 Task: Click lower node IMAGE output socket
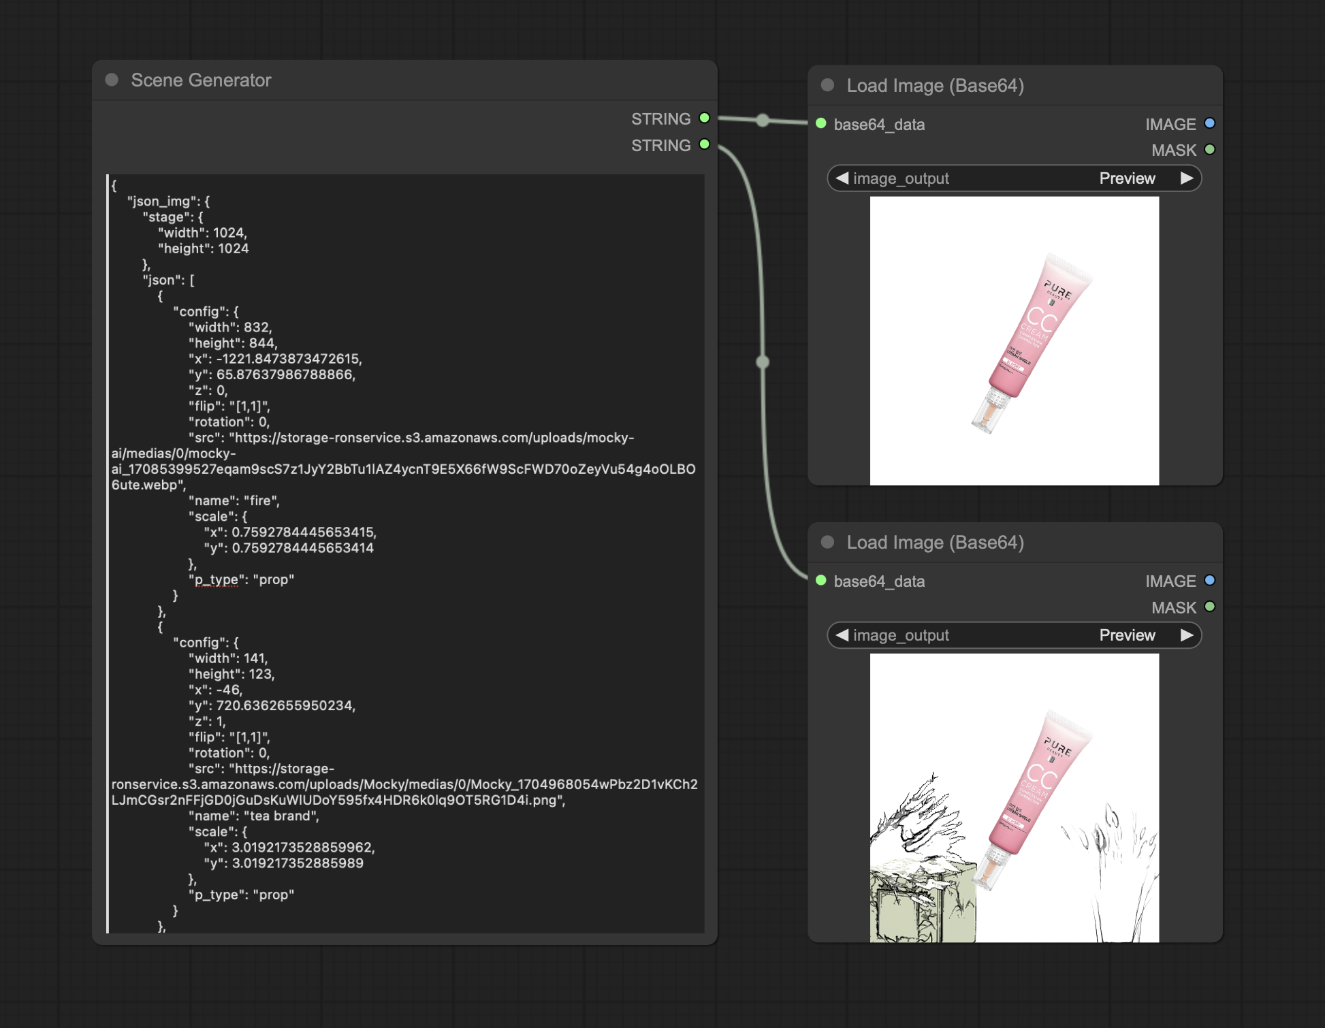tap(1210, 580)
